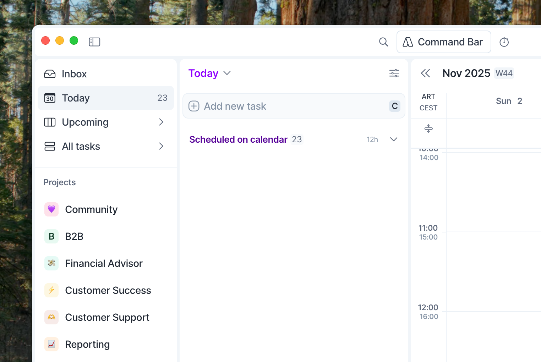Open the task filter settings sliders icon
This screenshot has width=541, height=362.
coord(394,73)
